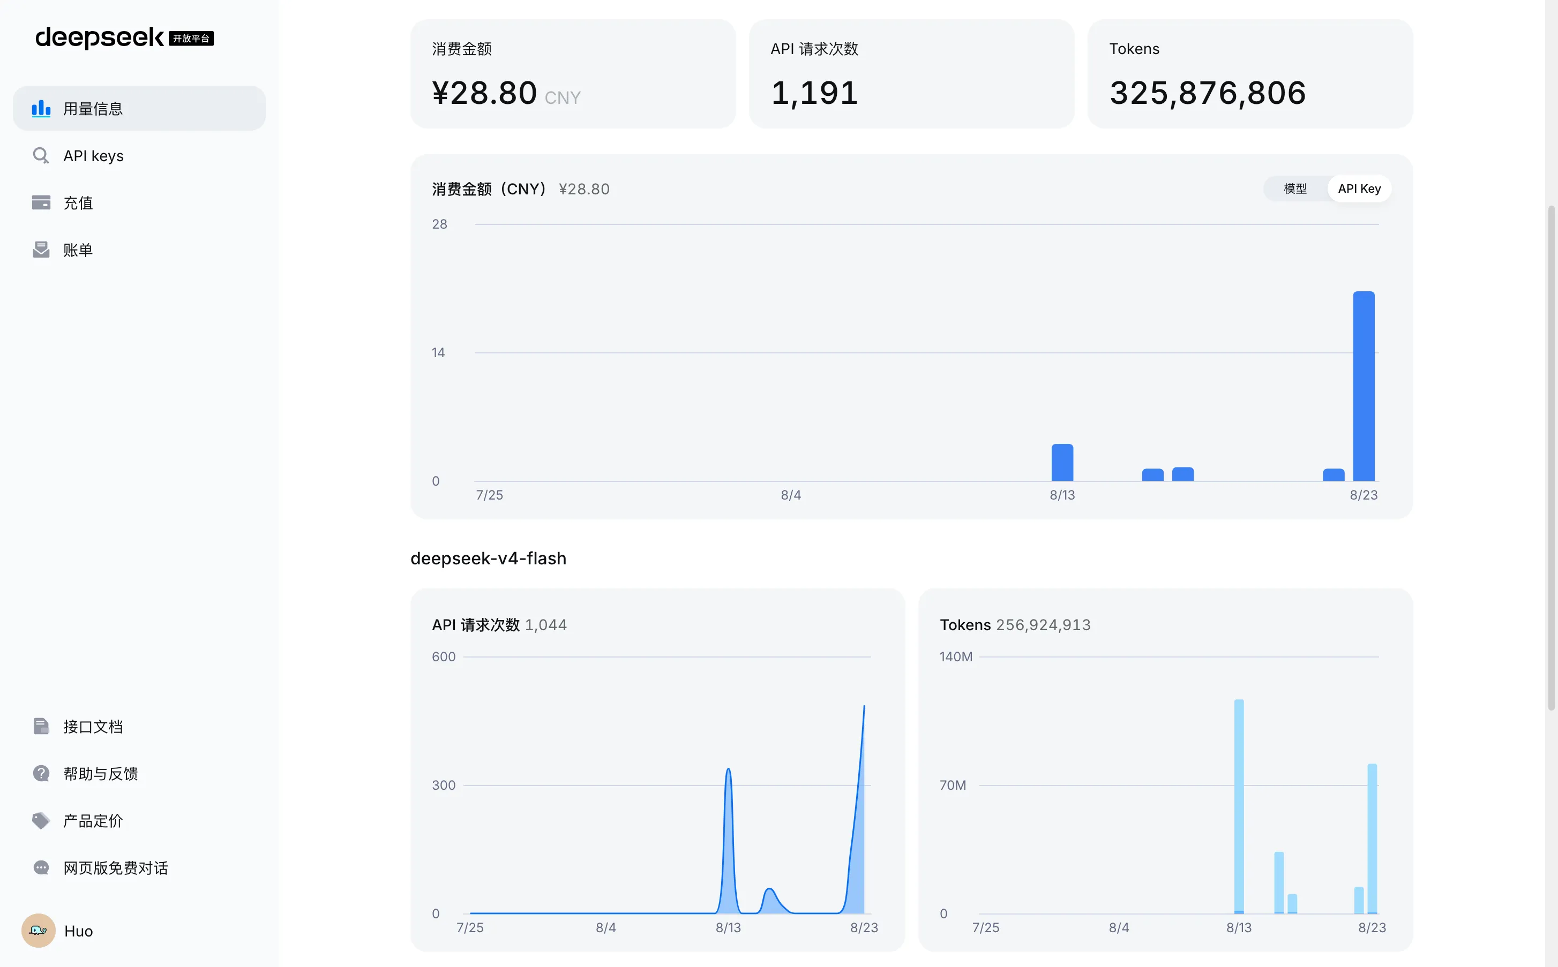Open 帮助与反馈 help and feedback
Image resolution: width=1558 pixels, height=967 pixels.
[x=139, y=773]
